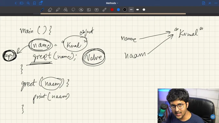This screenshot has width=219, height=123.
Task: Select the thickest stroke width
Action: coord(144,10)
